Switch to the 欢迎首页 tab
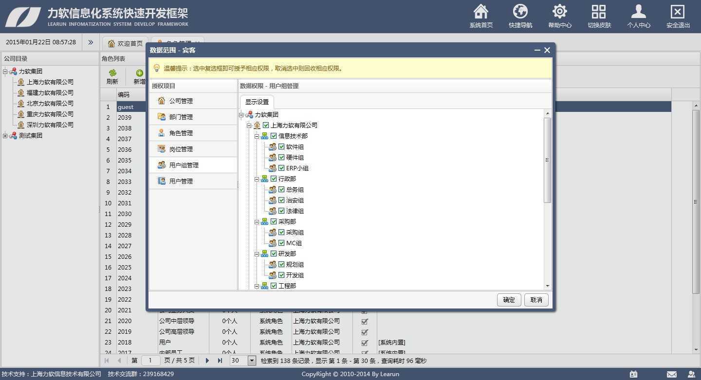The height and width of the screenshot is (380, 701). pos(125,43)
